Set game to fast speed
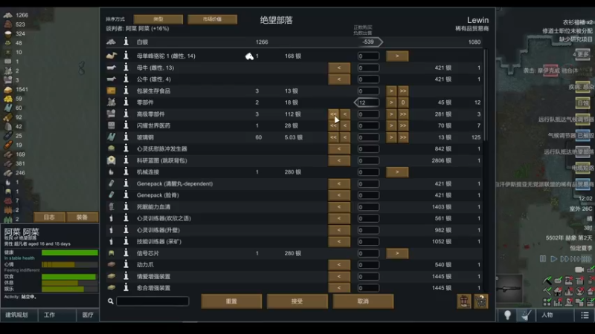 tap(565, 258)
